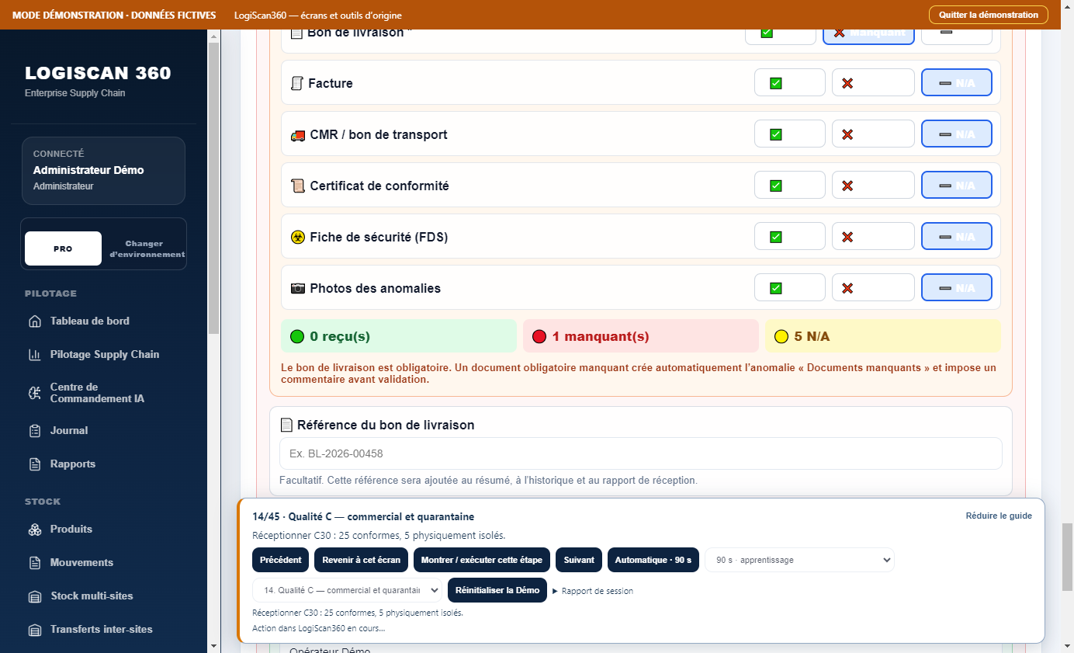This screenshot has height=653, width=1074.
Task: Click the Rapports document icon
Action: coord(34,464)
